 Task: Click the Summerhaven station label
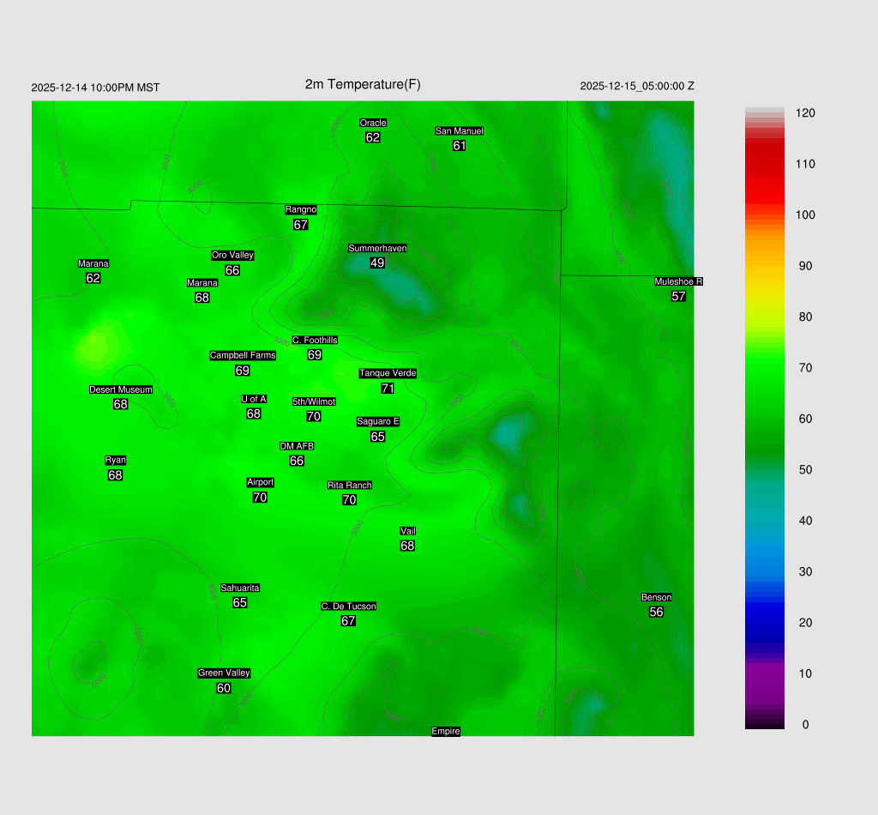click(x=377, y=248)
